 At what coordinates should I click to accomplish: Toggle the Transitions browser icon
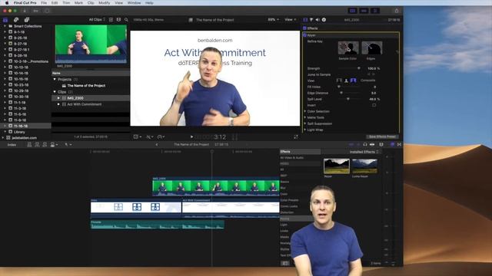[399, 145]
